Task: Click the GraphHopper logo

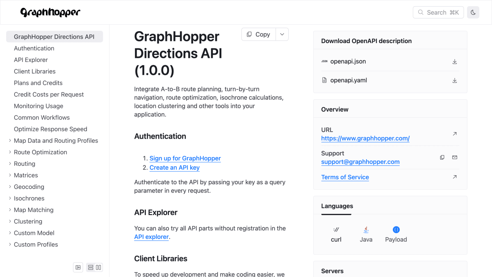Action: (50, 12)
